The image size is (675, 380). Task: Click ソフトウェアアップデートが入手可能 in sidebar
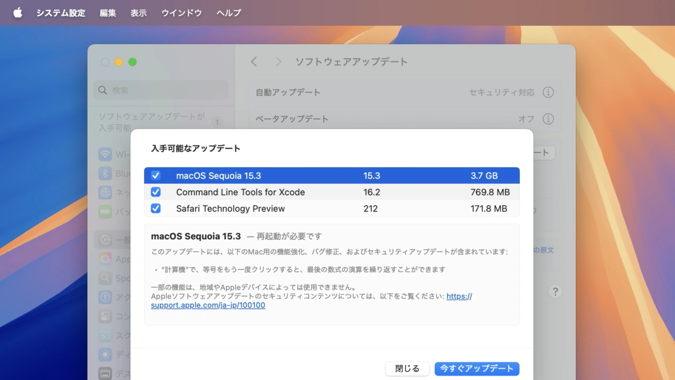point(152,122)
